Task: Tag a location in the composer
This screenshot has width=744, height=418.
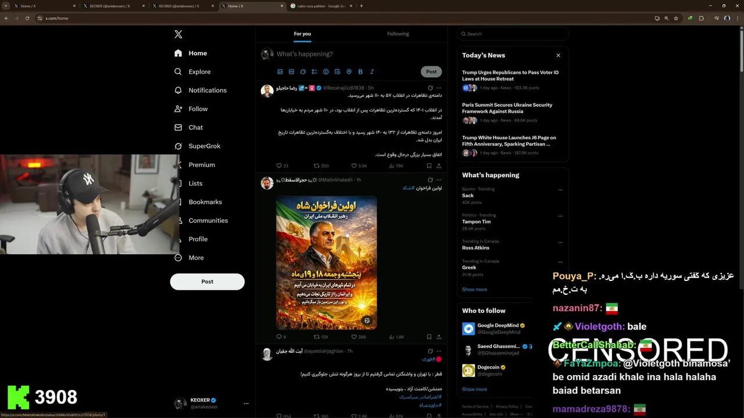Action: (349, 72)
